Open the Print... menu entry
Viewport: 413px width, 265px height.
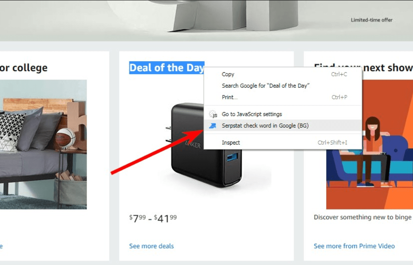(x=283, y=97)
